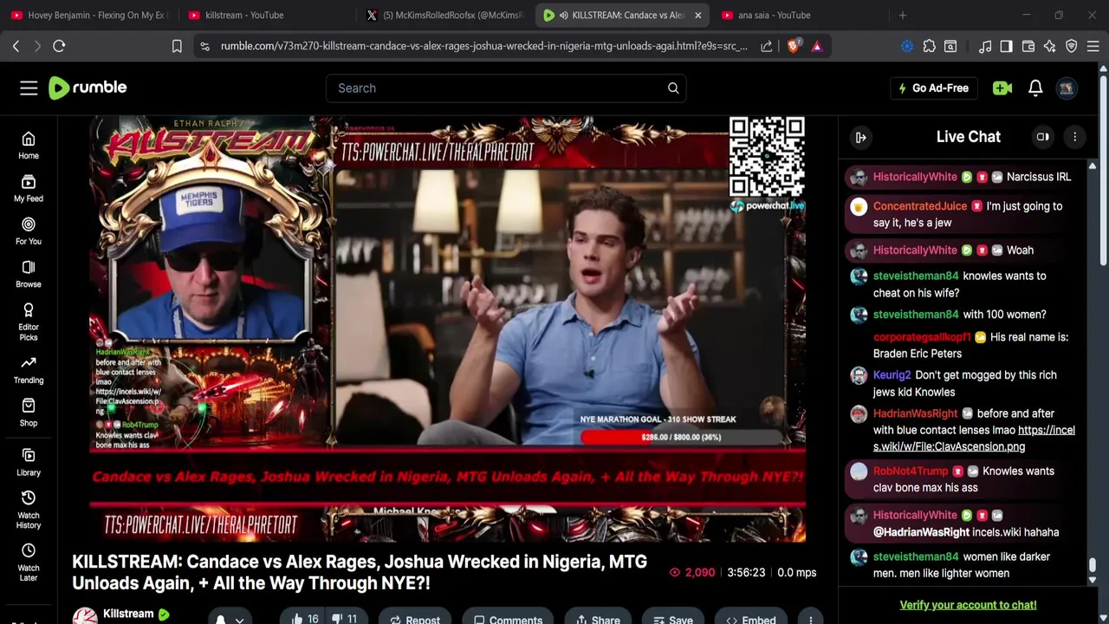
Task: Open Live Chat options menu
Action: [x=1074, y=137]
